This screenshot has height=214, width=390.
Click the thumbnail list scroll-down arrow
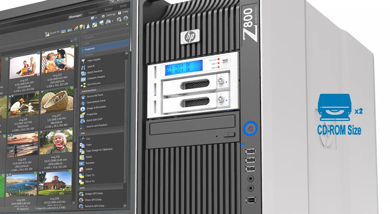[x=74, y=203]
